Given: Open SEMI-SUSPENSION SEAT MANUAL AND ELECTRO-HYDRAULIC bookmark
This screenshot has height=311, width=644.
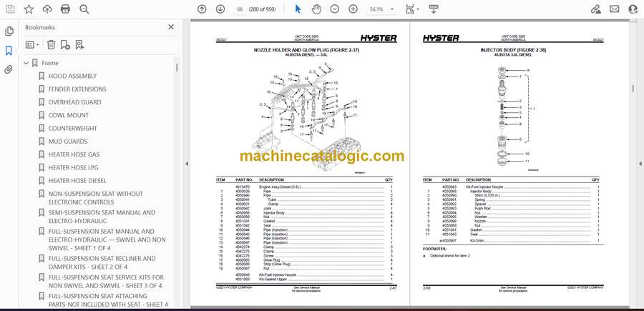Looking at the screenshot, I should [x=102, y=217].
